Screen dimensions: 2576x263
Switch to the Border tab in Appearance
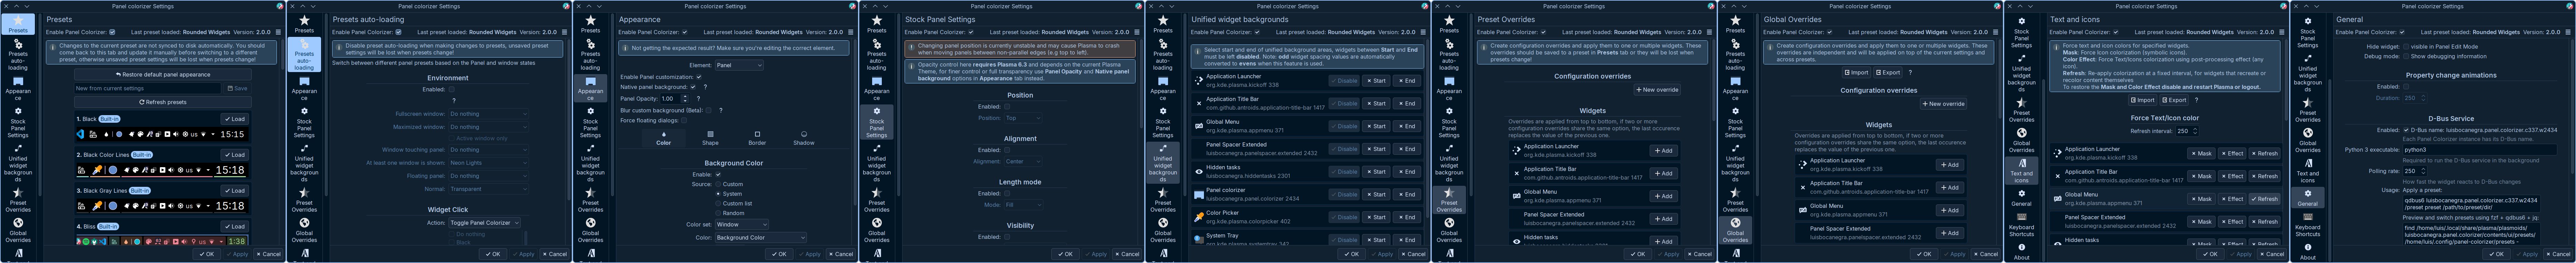(757, 138)
